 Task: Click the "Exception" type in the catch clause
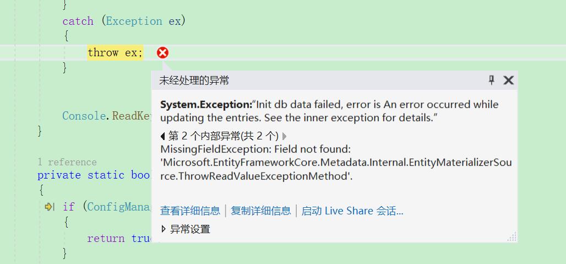pyautogui.click(x=134, y=21)
